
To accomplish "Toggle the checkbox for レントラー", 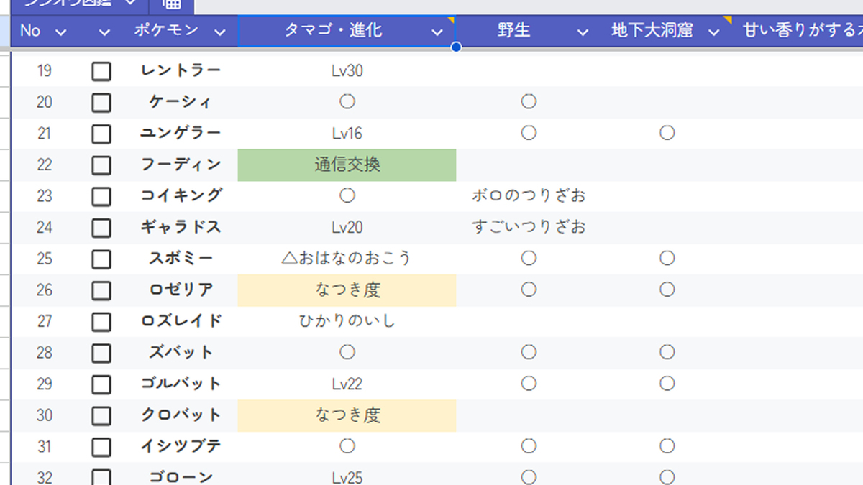I will [x=101, y=71].
